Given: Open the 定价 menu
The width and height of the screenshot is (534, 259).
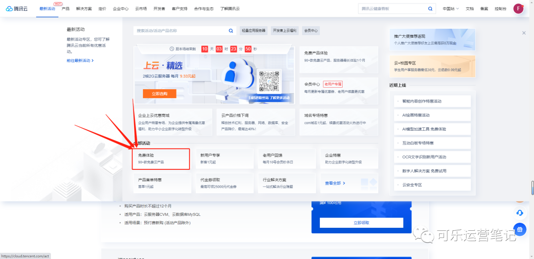Looking at the screenshot, I should [x=102, y=8].
